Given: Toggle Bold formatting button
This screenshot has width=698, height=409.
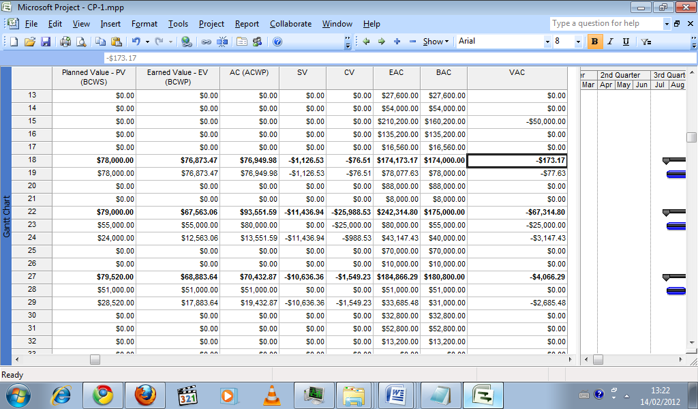Looking at the screenshot, I should pos(594,42).
